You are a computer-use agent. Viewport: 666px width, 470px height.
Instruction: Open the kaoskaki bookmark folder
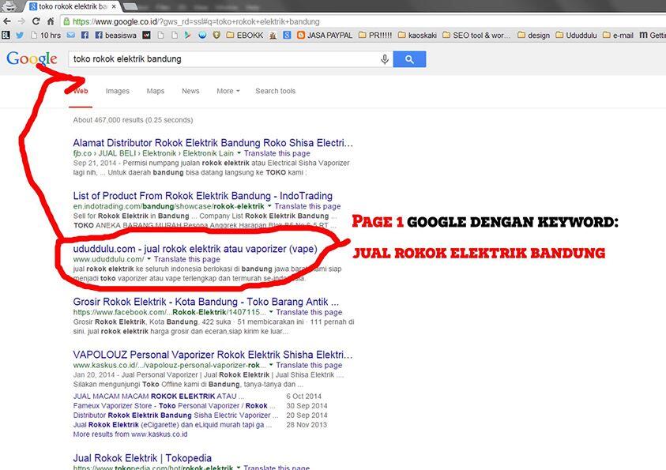417,36
